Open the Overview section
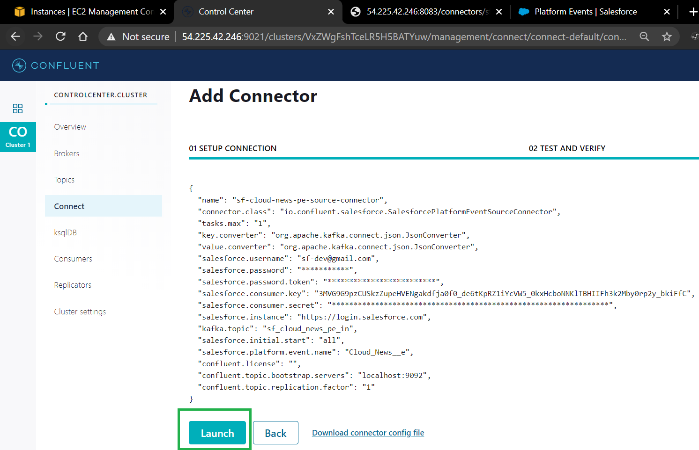This screenshot has width=699, height=450. click(x=70, y=127)
